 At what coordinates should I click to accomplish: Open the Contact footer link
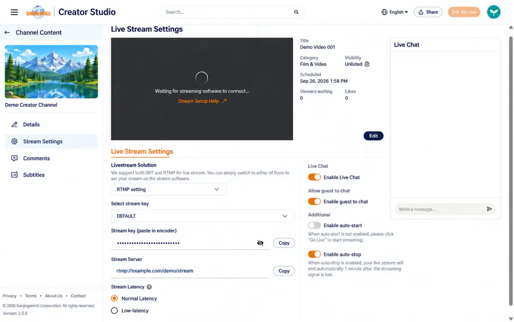coord(78,296)
